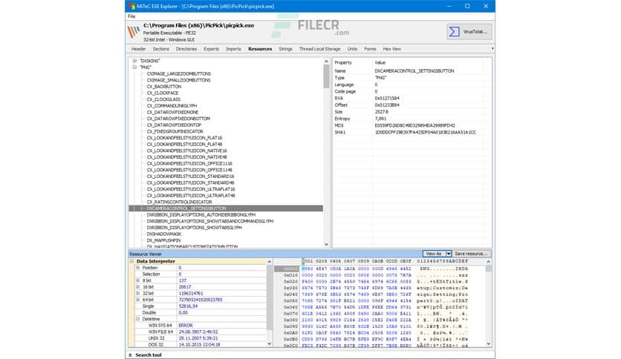This screenshot has width=621, height=359.
Task: Select the Resources tab
Action: [260, 49]
